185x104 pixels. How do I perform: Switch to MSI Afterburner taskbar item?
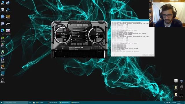coord(76,103)
